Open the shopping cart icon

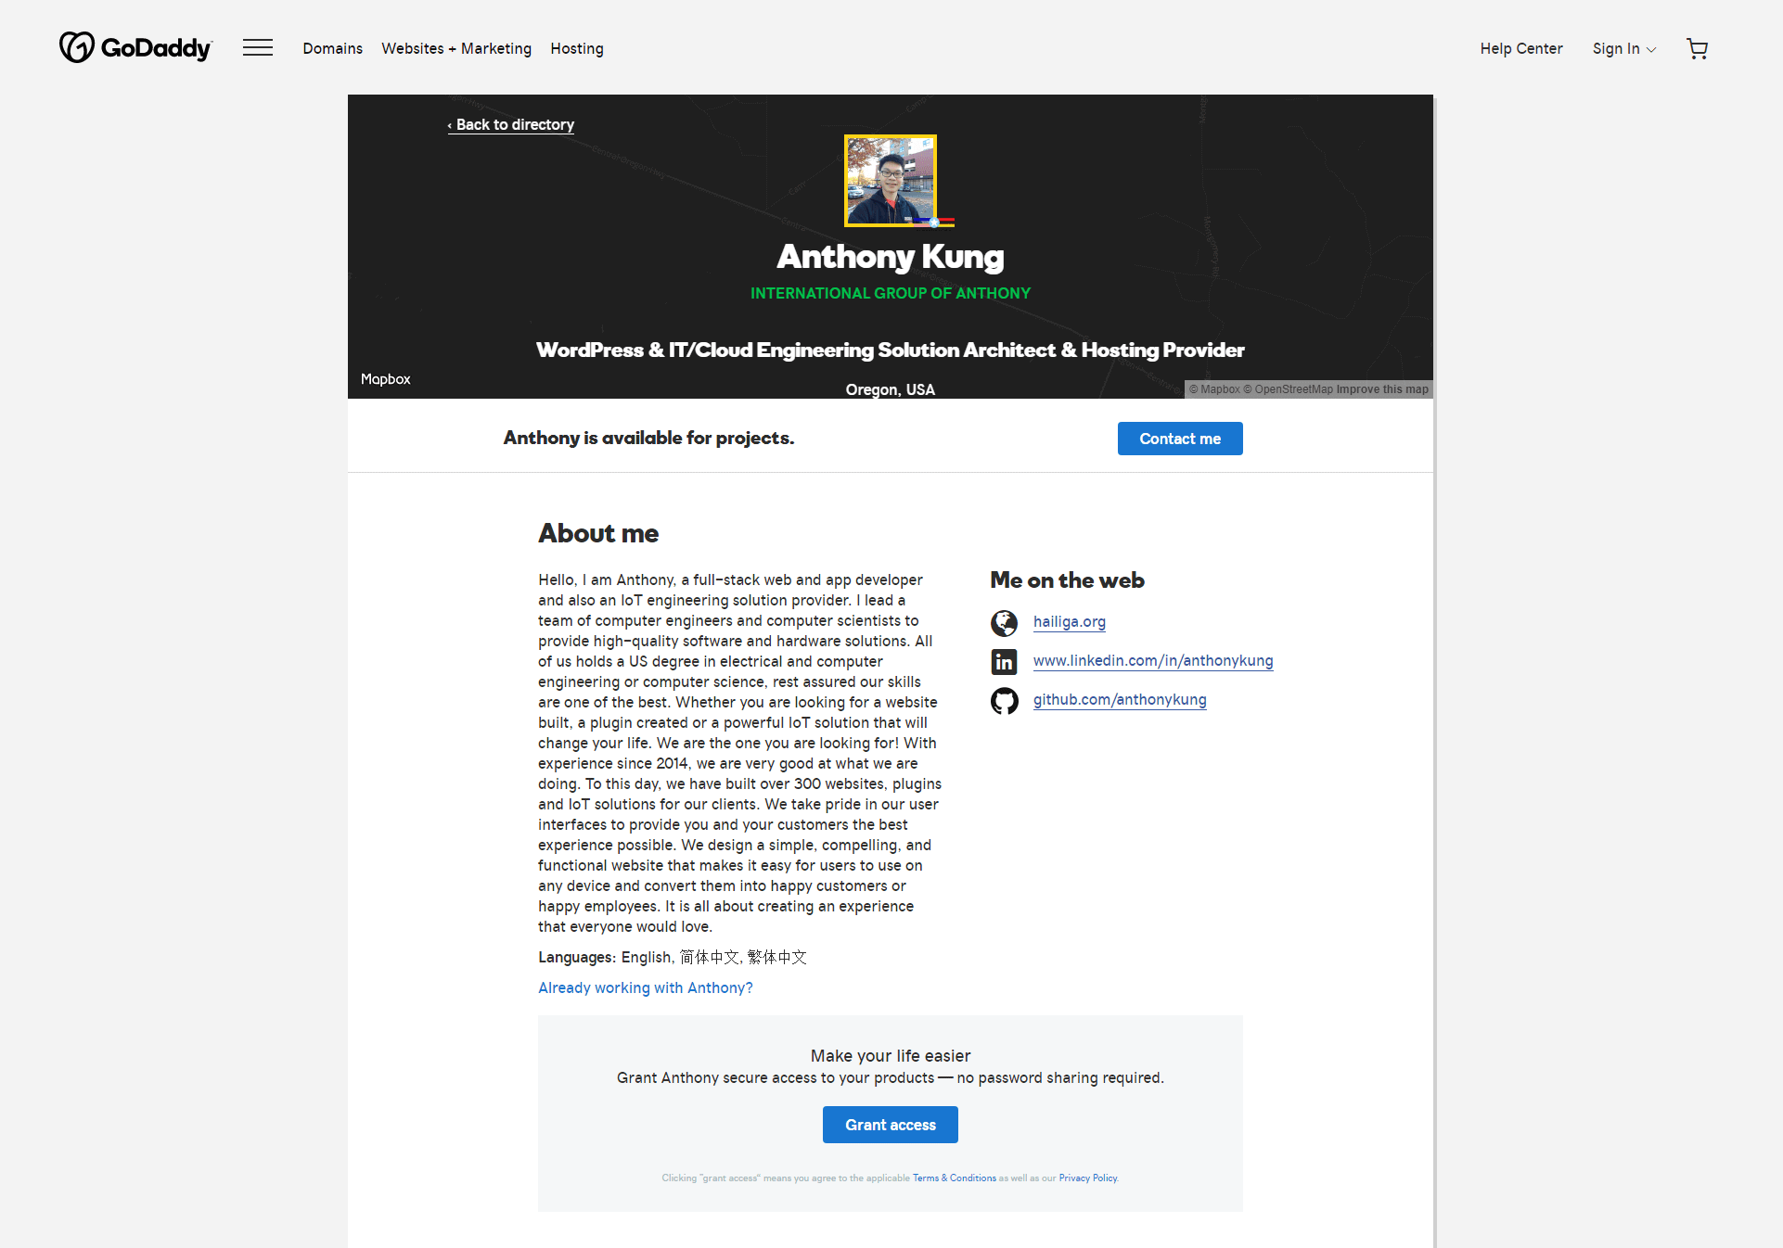pos(1697,49)
